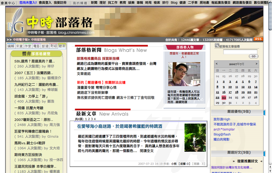Open the 找工作 top menu item
Image resolution: width=272 pixels, height=173 pixels.
113,3
